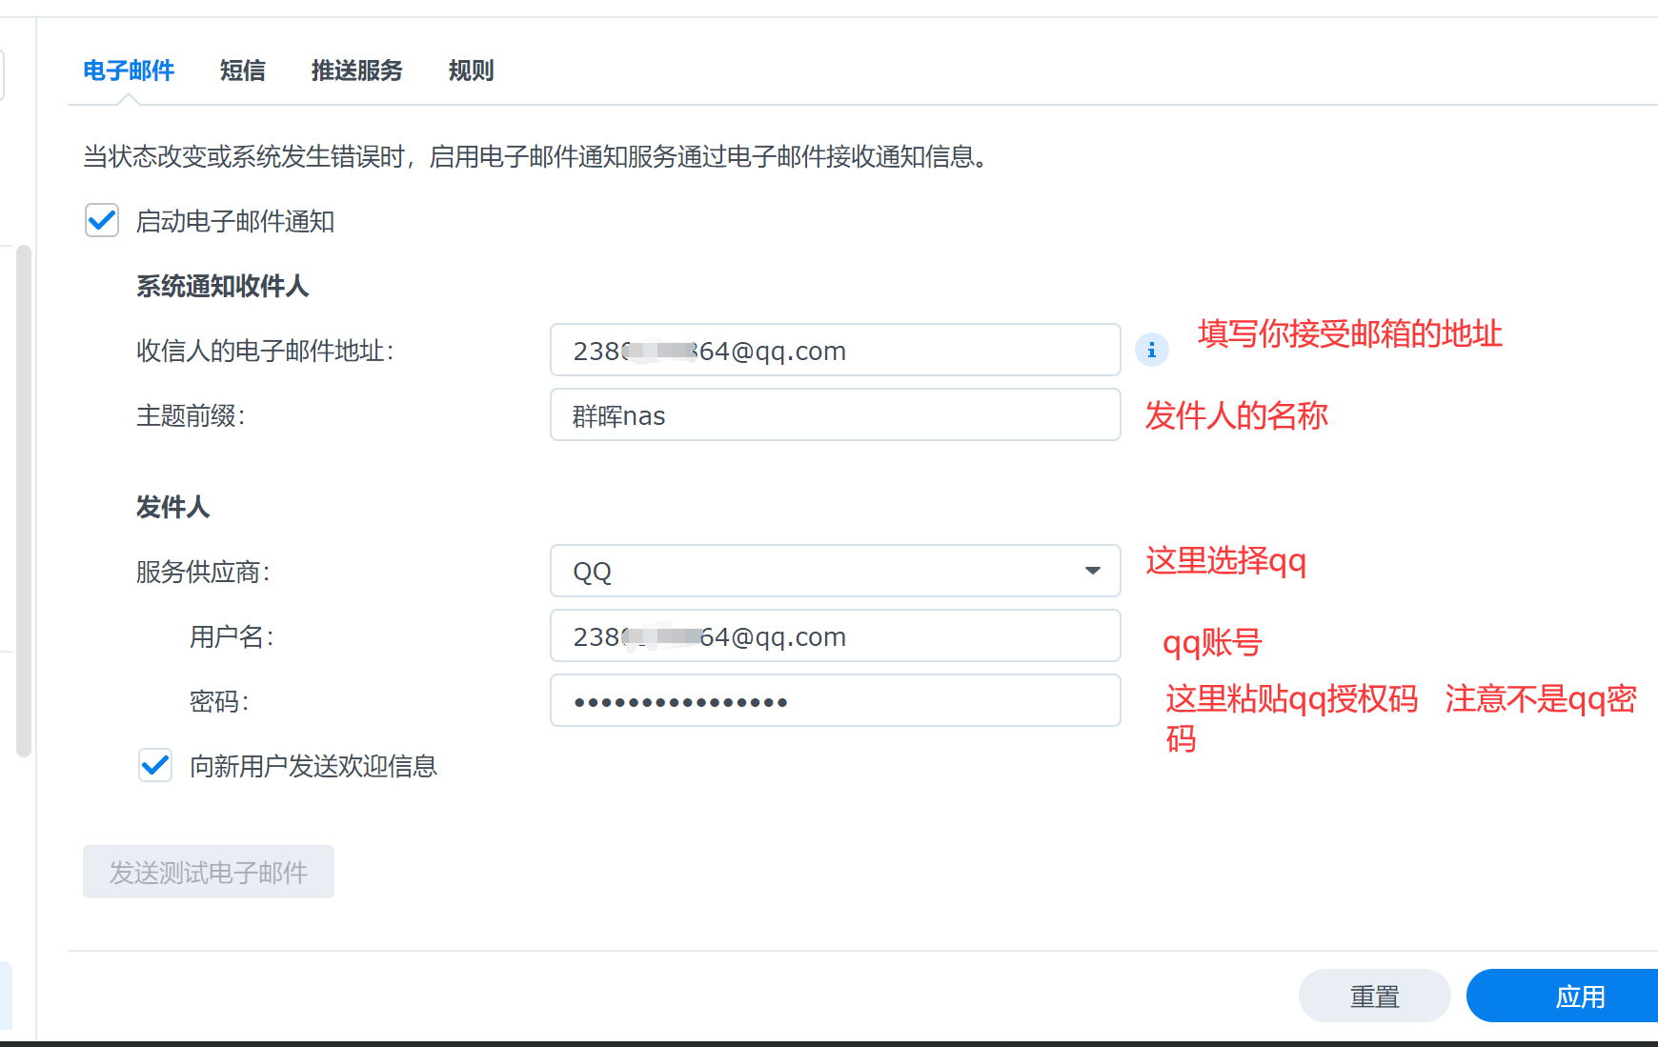The image size is (1658, 1047).
Task: Click the 收信人的电子邮件地址 input field
Action: pyautogui.click(x=835, y=350)
